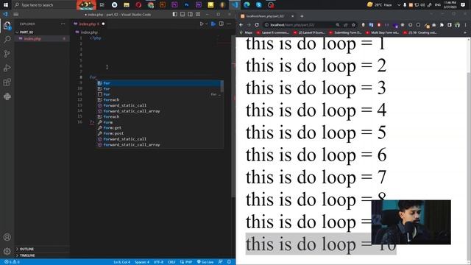This screenshot has height=265, width=471.
Task: Open the browser three-dot menu
Action: (465, 25)
